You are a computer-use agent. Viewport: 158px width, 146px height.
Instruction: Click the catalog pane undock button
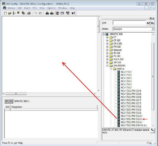coord(151,18)
